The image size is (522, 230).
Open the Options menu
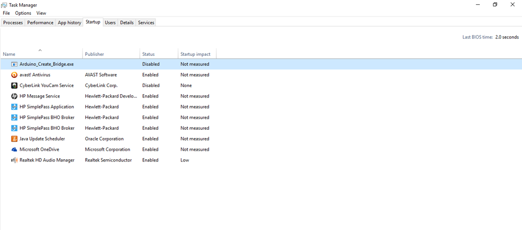click(x=23, y=13)
